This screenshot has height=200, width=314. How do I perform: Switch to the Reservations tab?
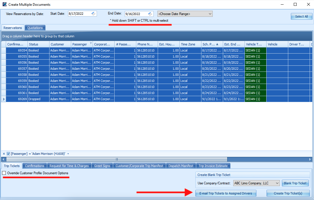coord(13,28)
